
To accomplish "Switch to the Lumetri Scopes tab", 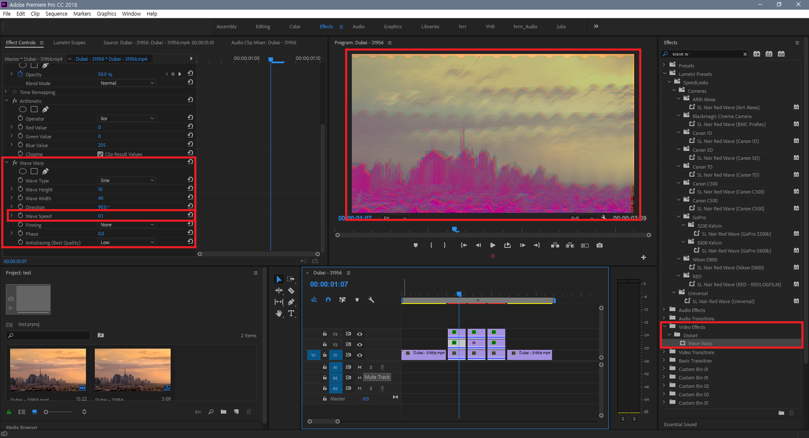I will (x=70, y=43).
